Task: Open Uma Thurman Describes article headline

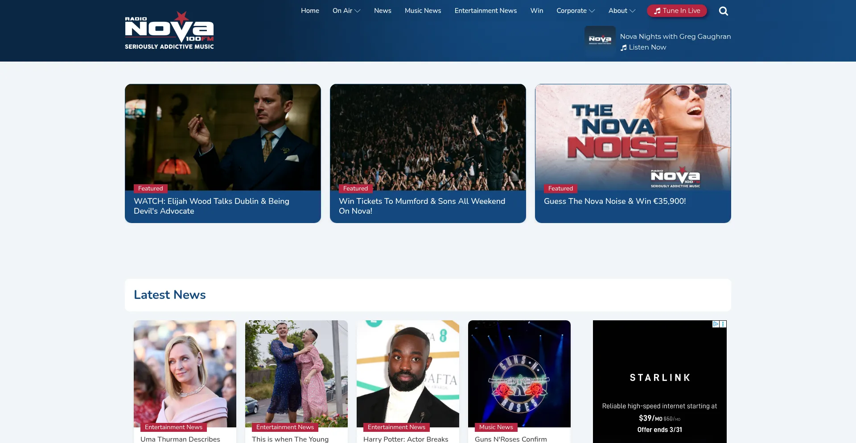Action: [x=180, y=439]
